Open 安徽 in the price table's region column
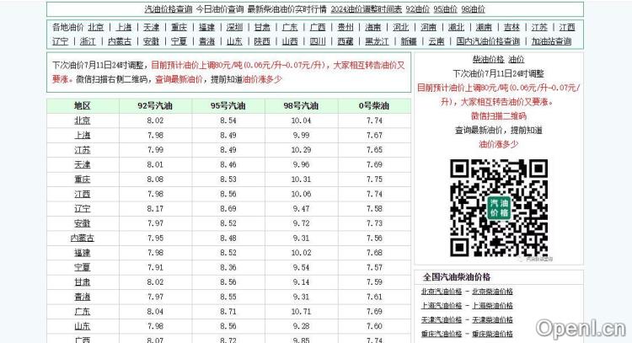 click(x=83, y=223)
